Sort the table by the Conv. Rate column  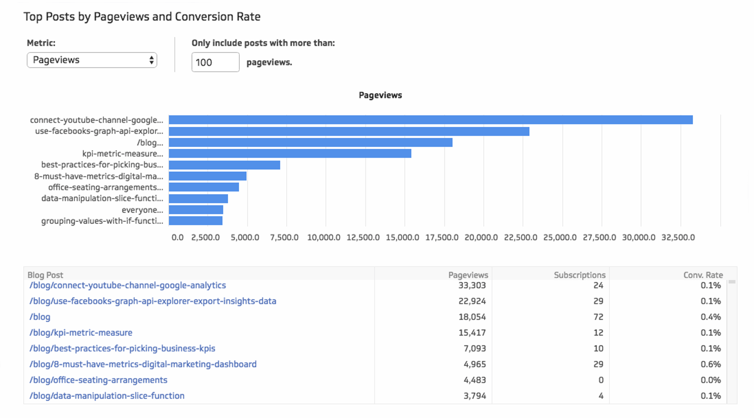[703, 275]
